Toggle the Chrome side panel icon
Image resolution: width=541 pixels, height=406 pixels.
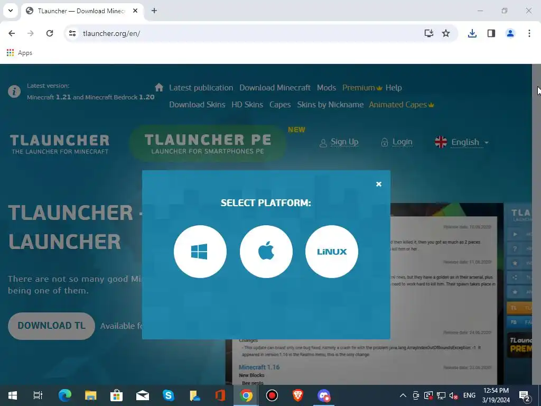[491, 33]
